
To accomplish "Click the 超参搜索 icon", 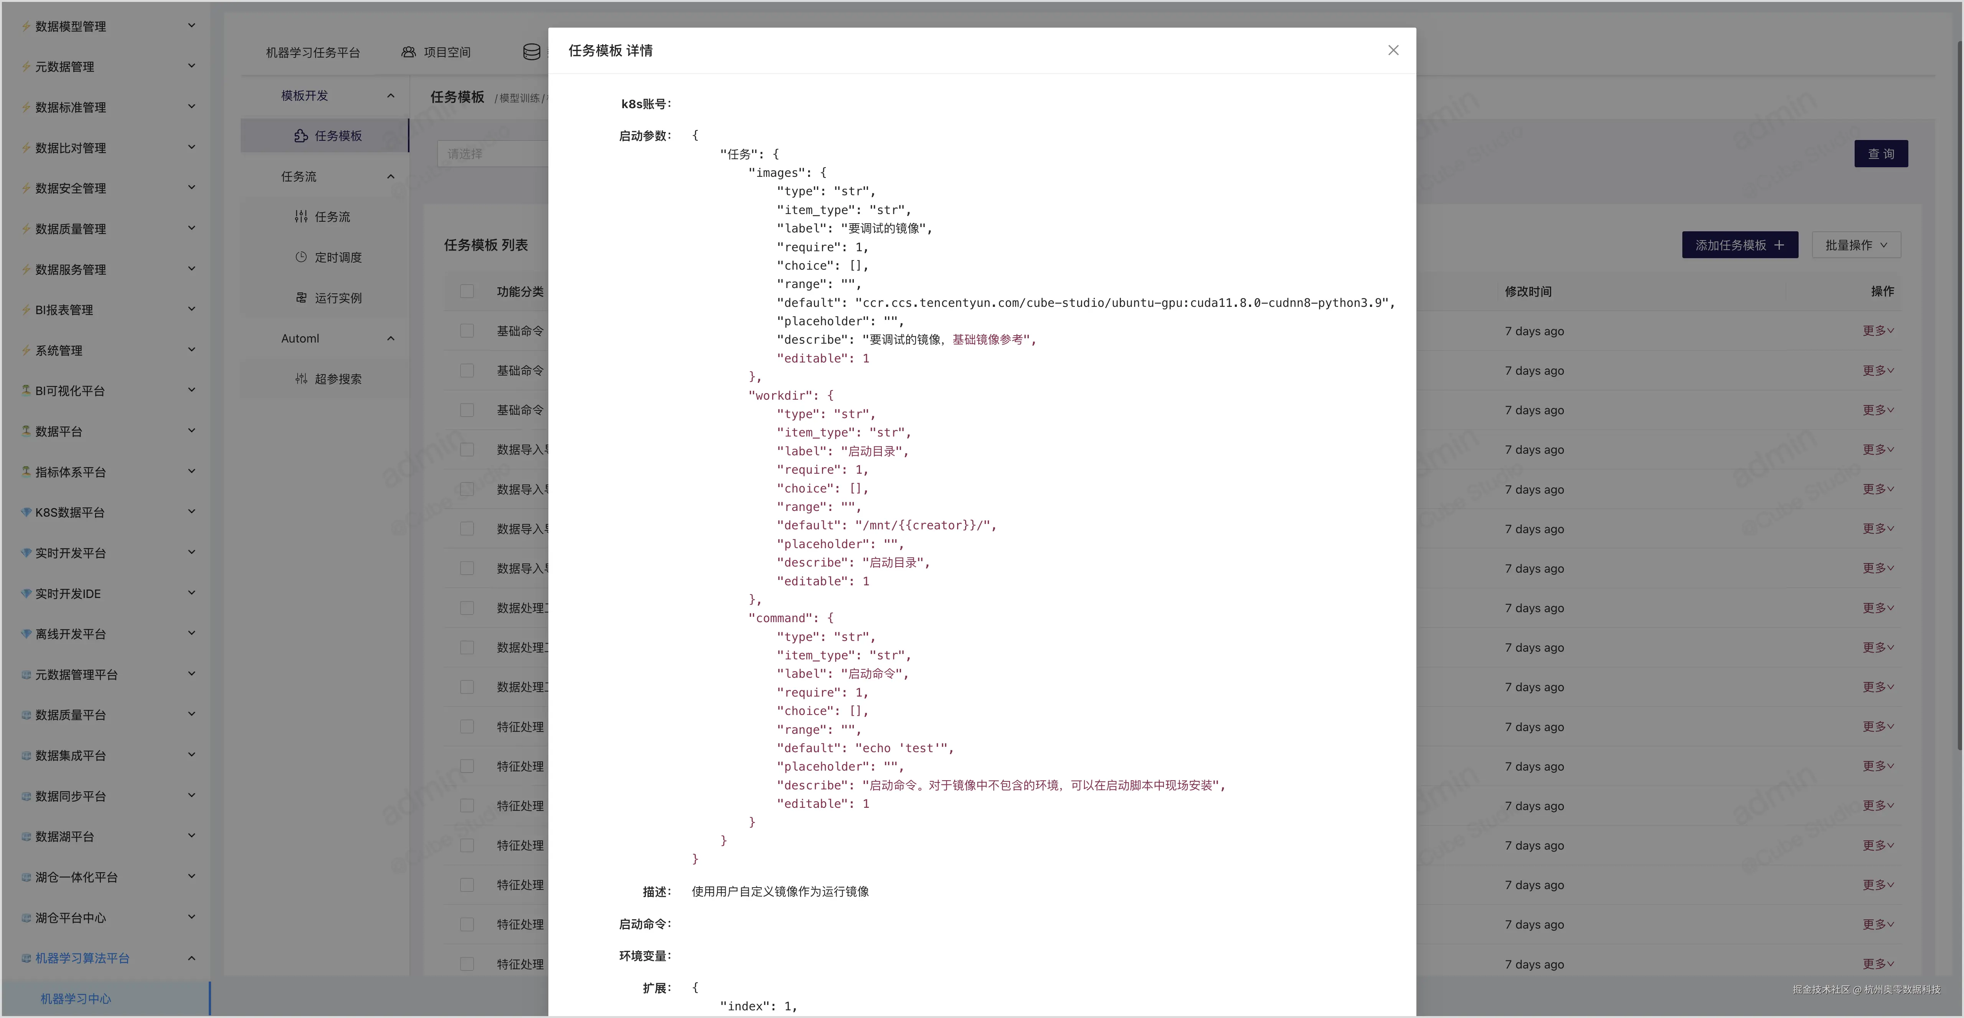I will coord(301,379).
